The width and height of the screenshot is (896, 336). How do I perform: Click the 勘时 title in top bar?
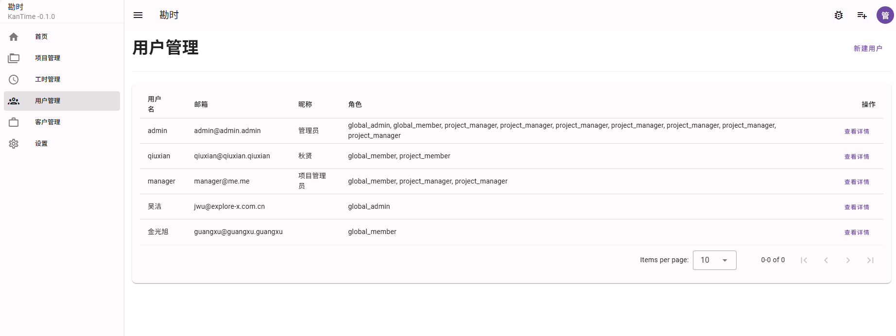pyautogui.click(x=169, y=15)
